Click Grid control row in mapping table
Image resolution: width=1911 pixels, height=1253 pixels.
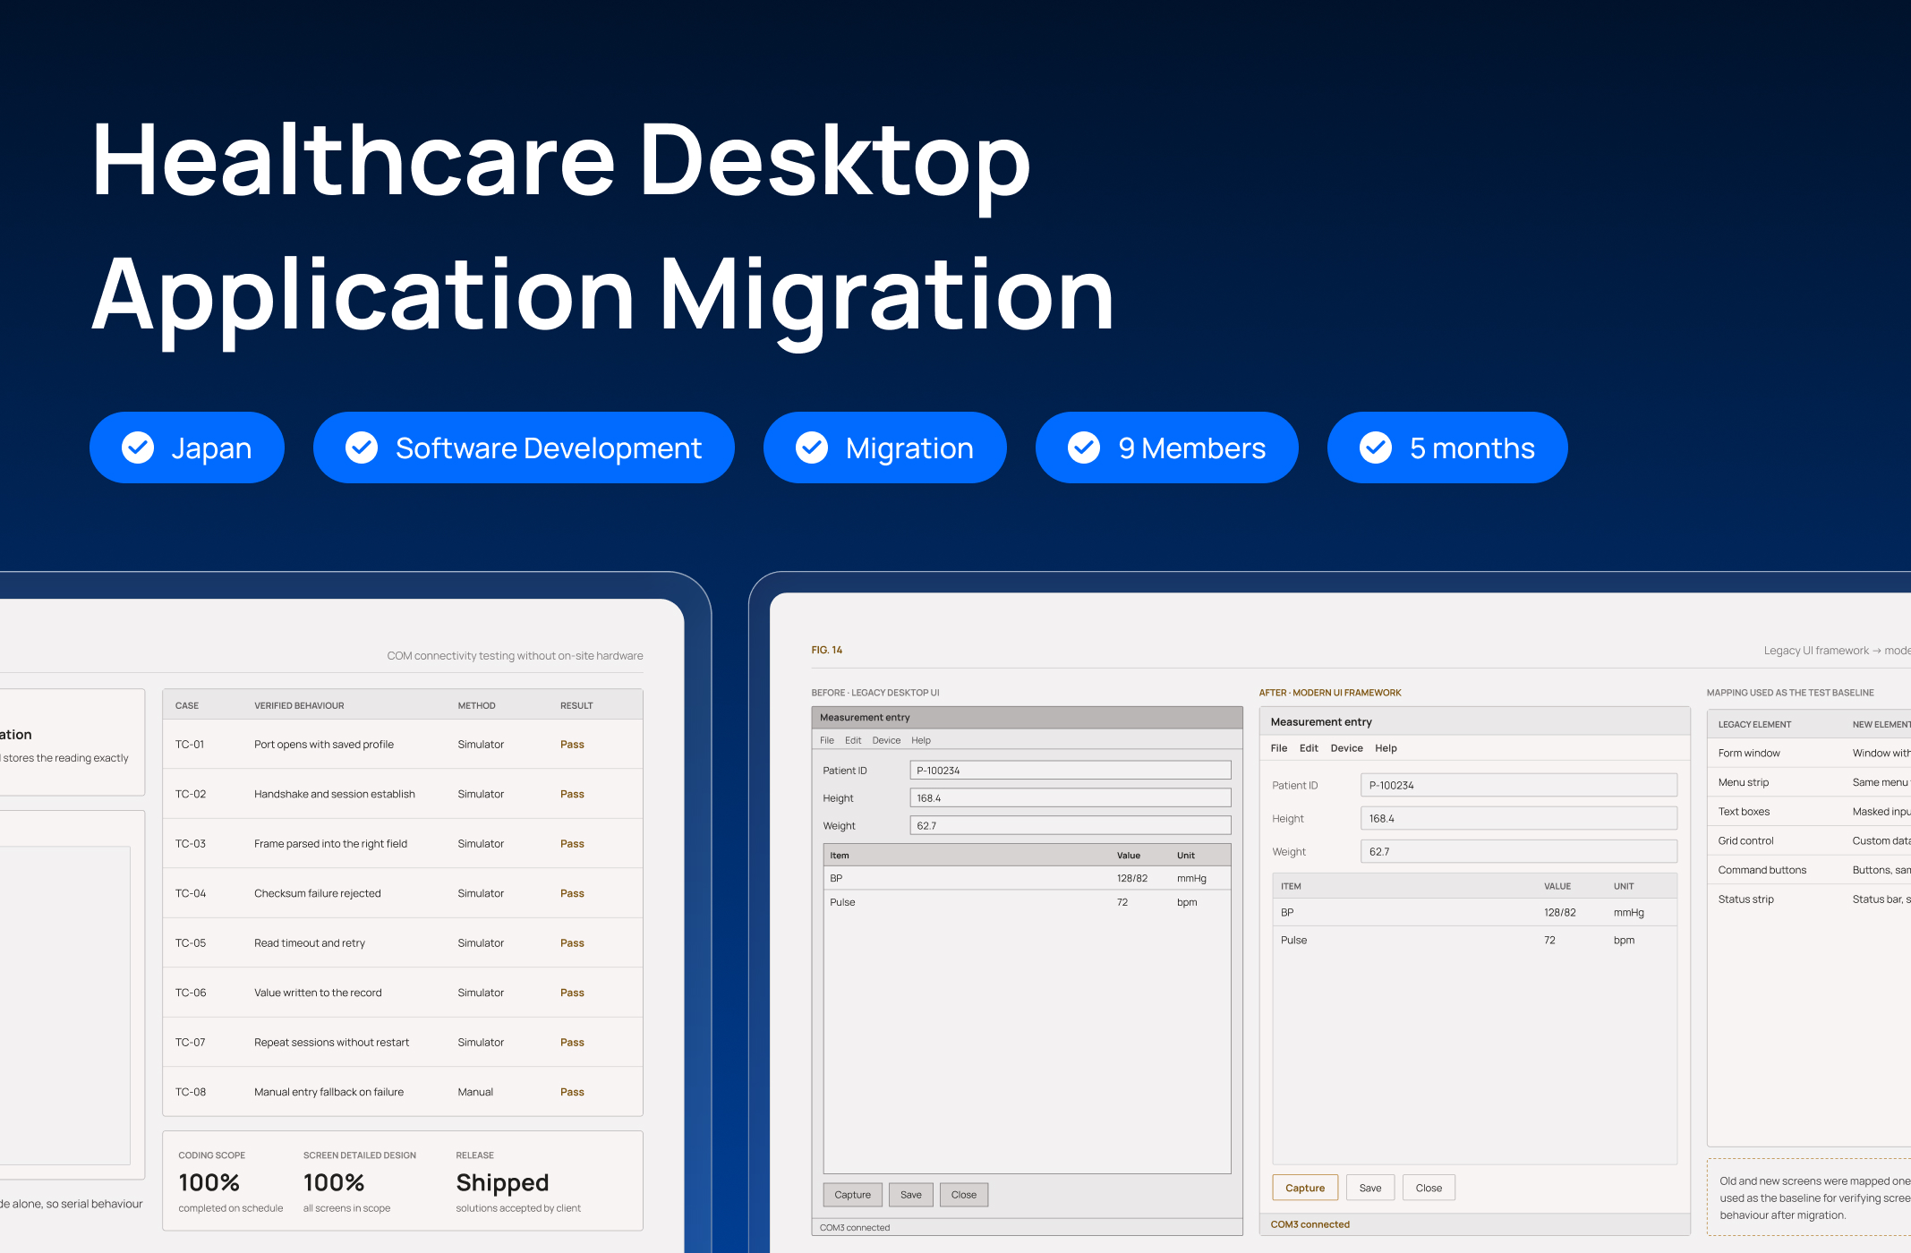pos(1809,840)
